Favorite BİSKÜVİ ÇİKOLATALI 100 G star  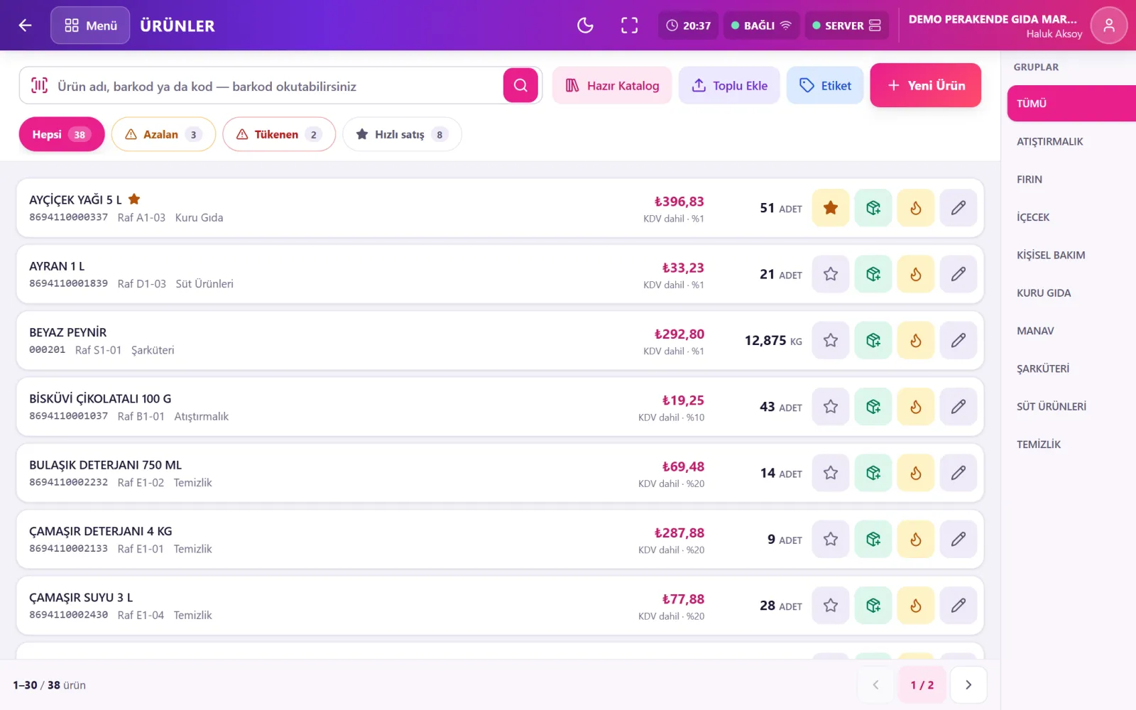tap(831, 407)
